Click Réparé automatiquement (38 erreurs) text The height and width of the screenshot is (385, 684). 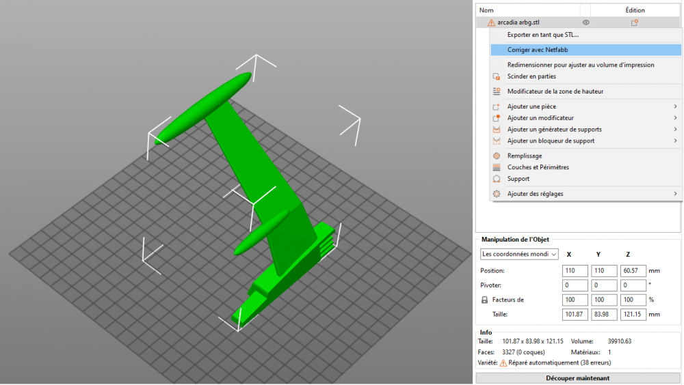pos(560,362)
